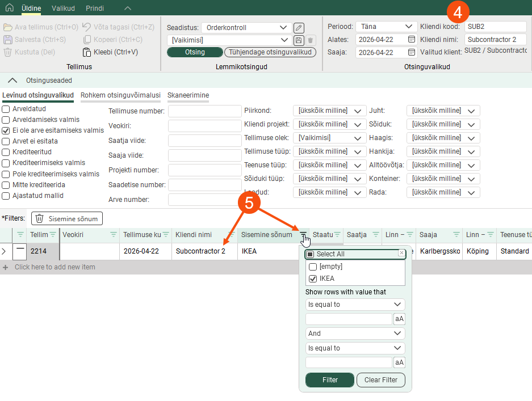Open the calendar picker for Alates date
This screenshot has width=532, height=401.
(x=412, y=40)
